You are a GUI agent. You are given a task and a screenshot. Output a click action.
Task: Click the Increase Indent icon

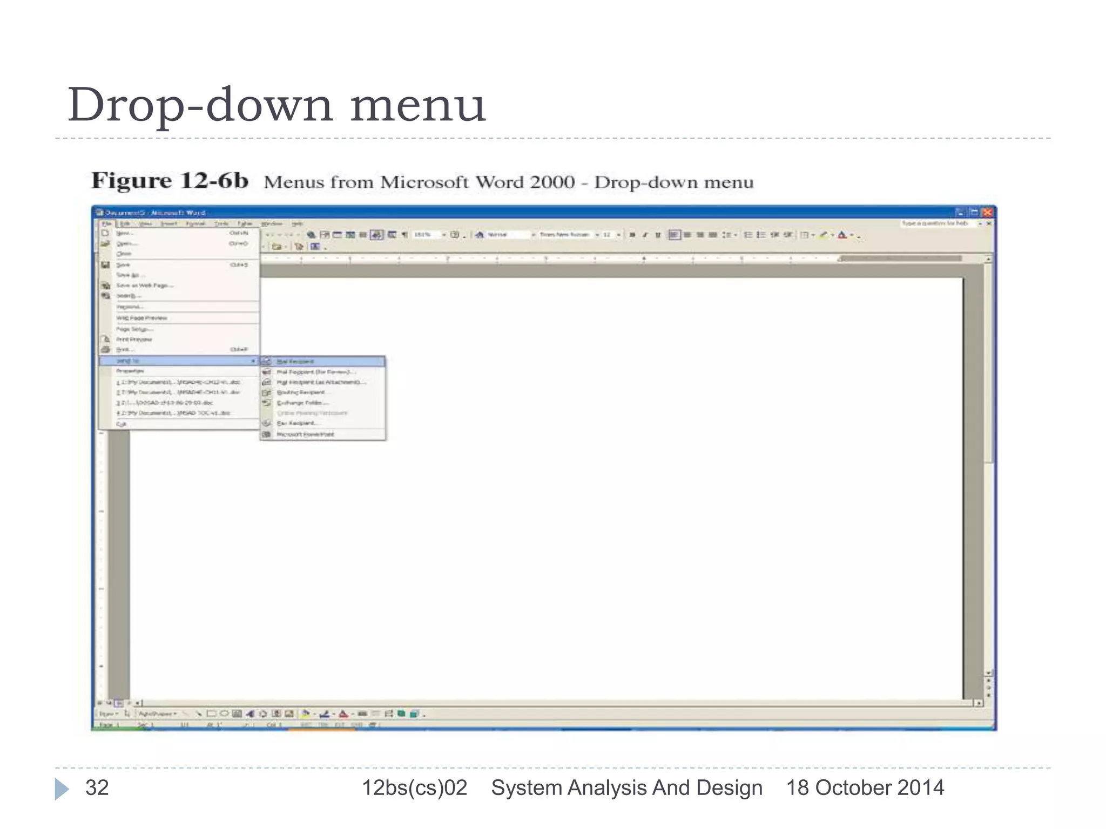click(x=788, y=235)
